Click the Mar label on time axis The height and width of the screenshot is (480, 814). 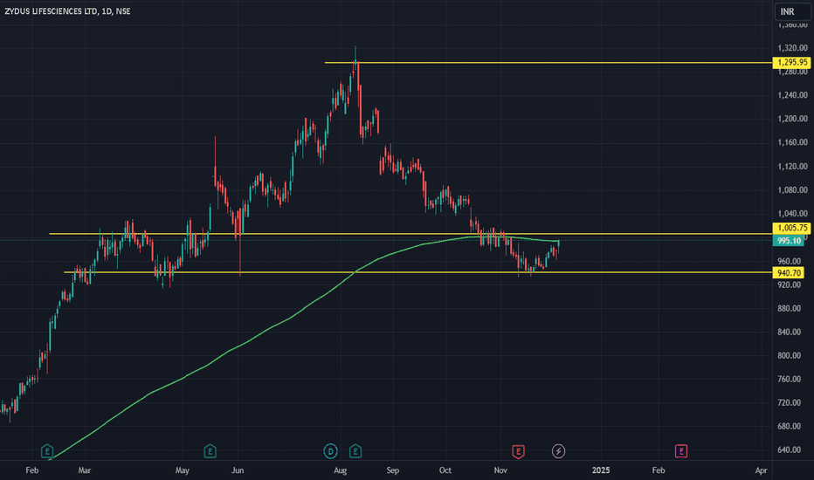tap(84, 470)
